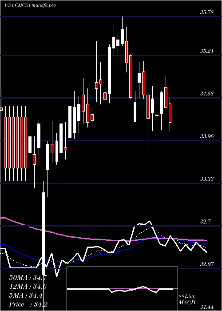Viewport: 222px width, 311px height.
Task: Select the 33.33 price level label
Action: (x=206, y=179)
